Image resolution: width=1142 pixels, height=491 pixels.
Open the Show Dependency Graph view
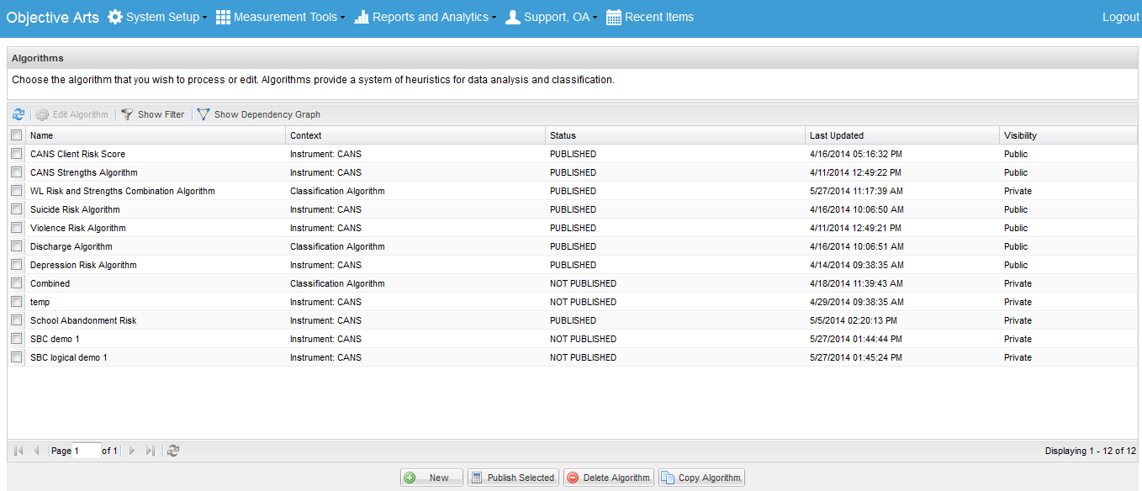[259, 114]
